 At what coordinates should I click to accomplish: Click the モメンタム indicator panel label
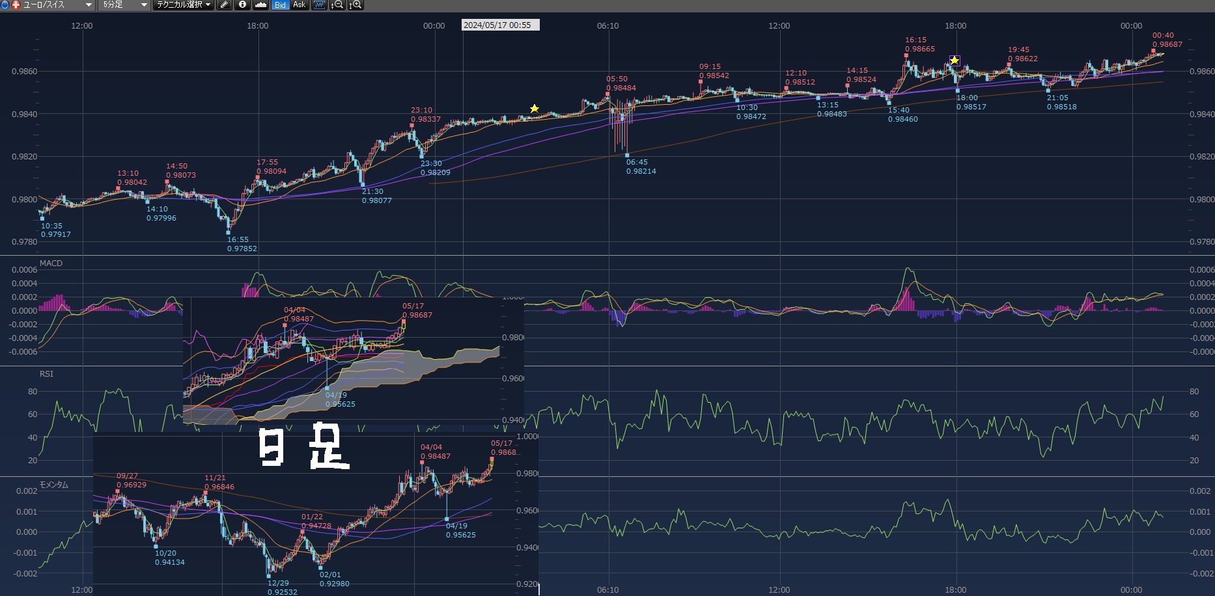pos(53,485)
